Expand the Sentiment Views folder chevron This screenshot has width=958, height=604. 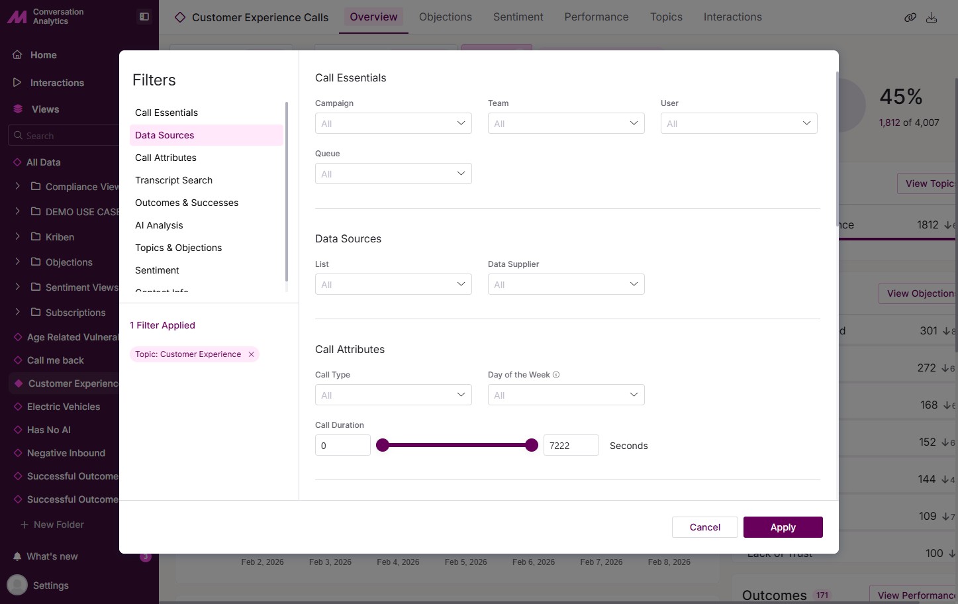pyautogui.click(x=18, y=287)
